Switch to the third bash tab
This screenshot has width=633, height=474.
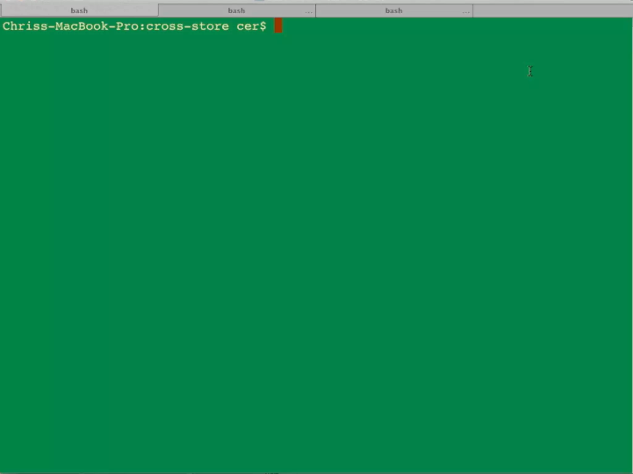(x=393, y=11)
